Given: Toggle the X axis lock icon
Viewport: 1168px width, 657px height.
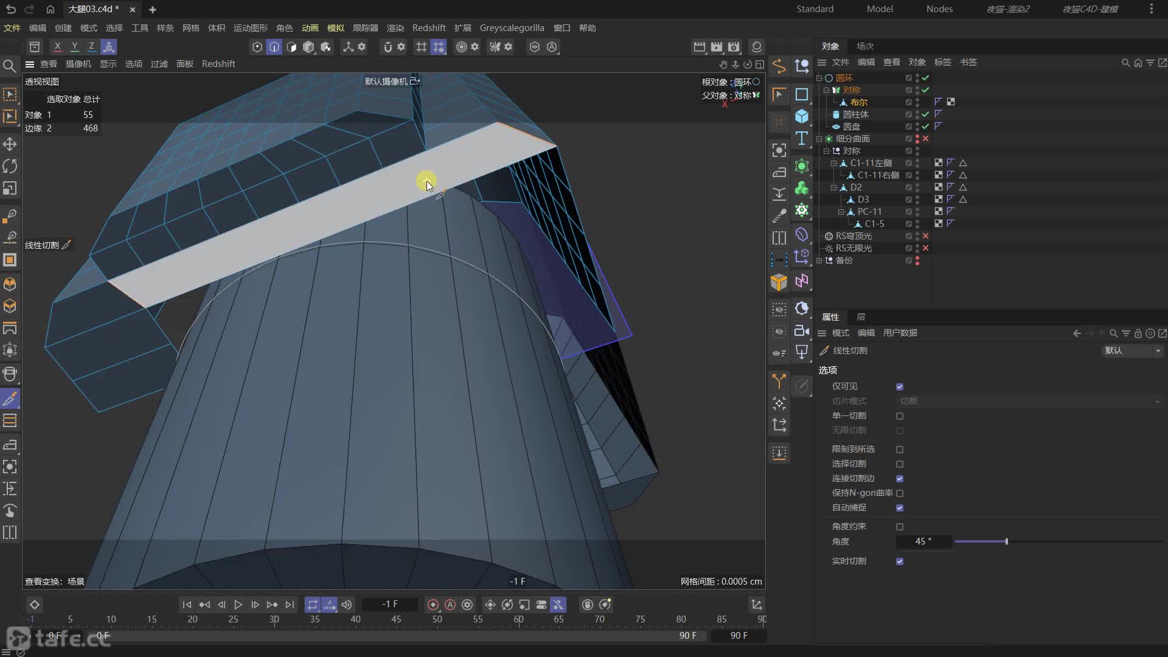Looking at the screenshot, I should (57, 47).
